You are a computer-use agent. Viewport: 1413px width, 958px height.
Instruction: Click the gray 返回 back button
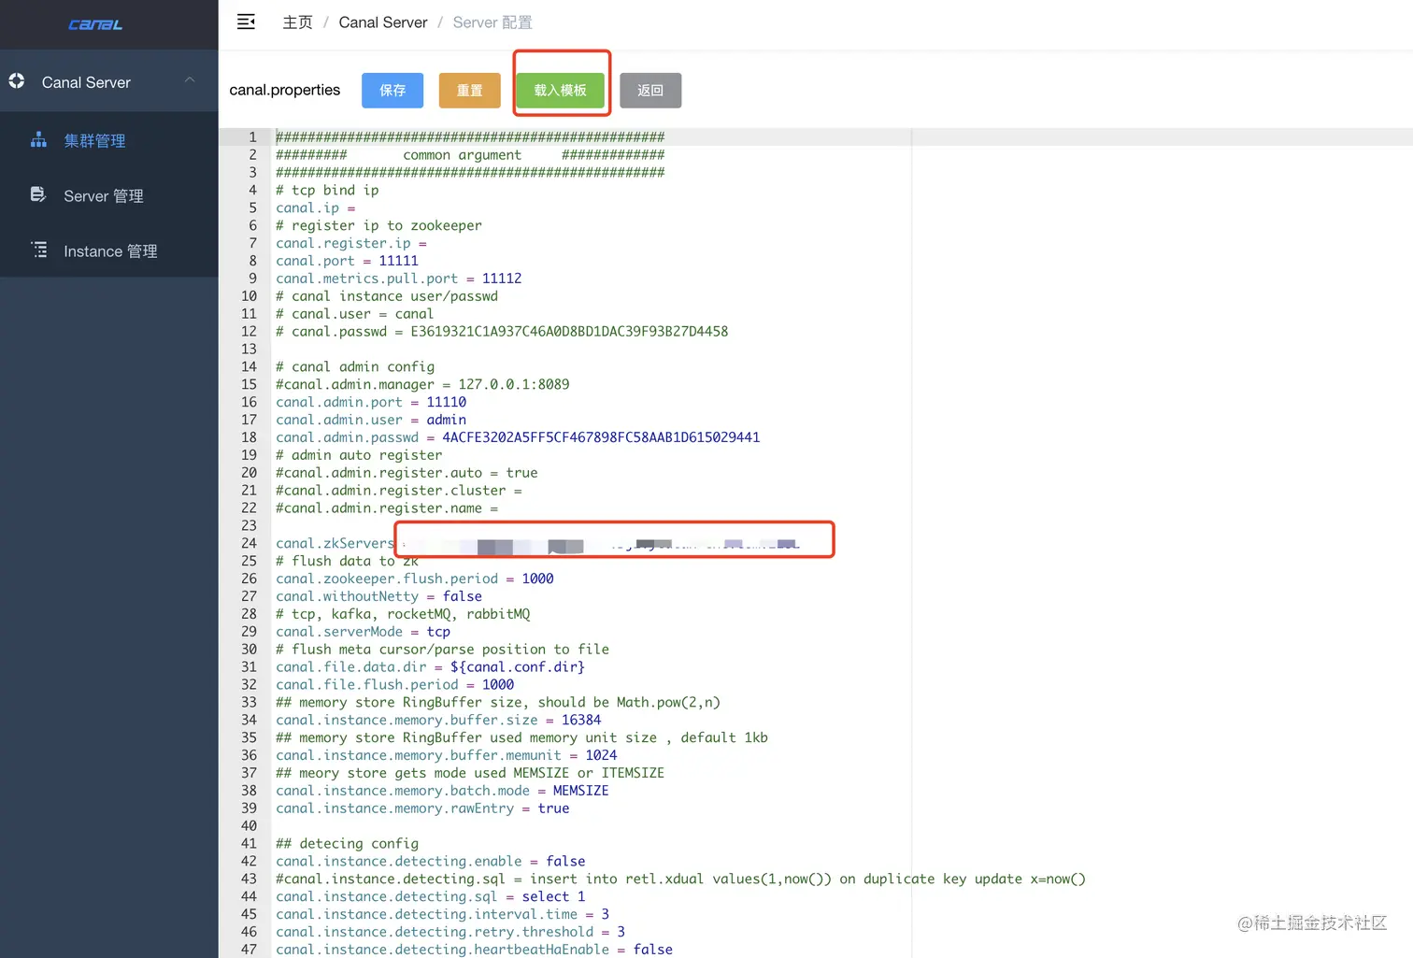pyautogui.click(x=650, y=90)
